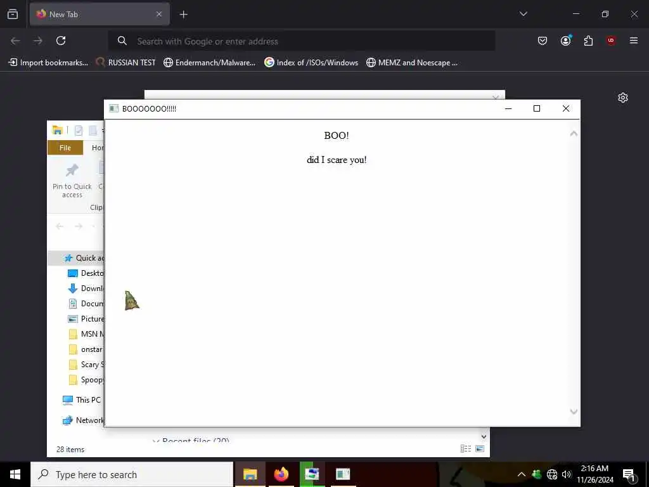The image size is (649, 487).
Task: Open Import bookmarks bookmark
Action: [x=48, y=63]
